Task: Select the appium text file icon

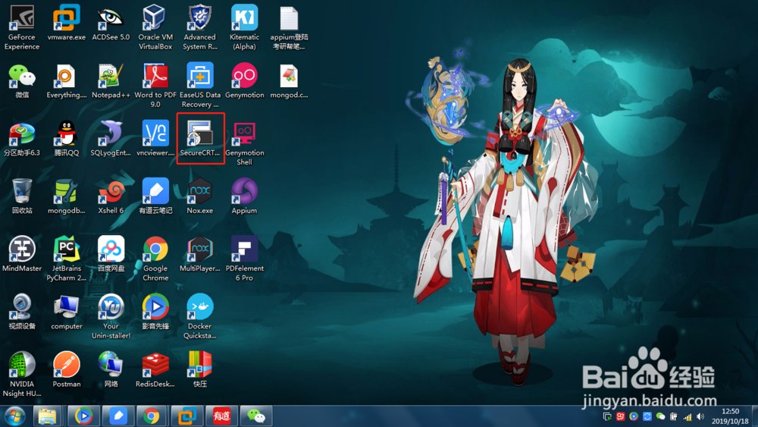Action: click(x=289, y=27)
